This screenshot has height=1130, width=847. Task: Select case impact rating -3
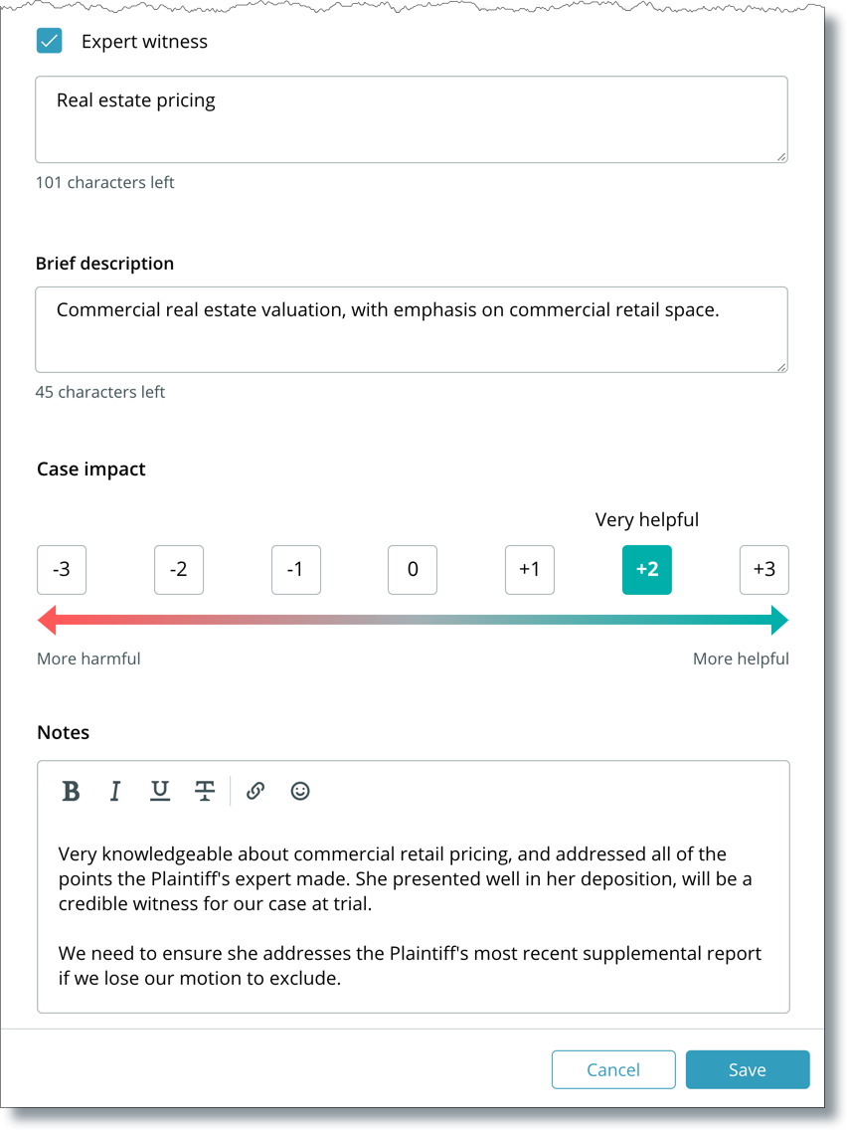point(62,570)
